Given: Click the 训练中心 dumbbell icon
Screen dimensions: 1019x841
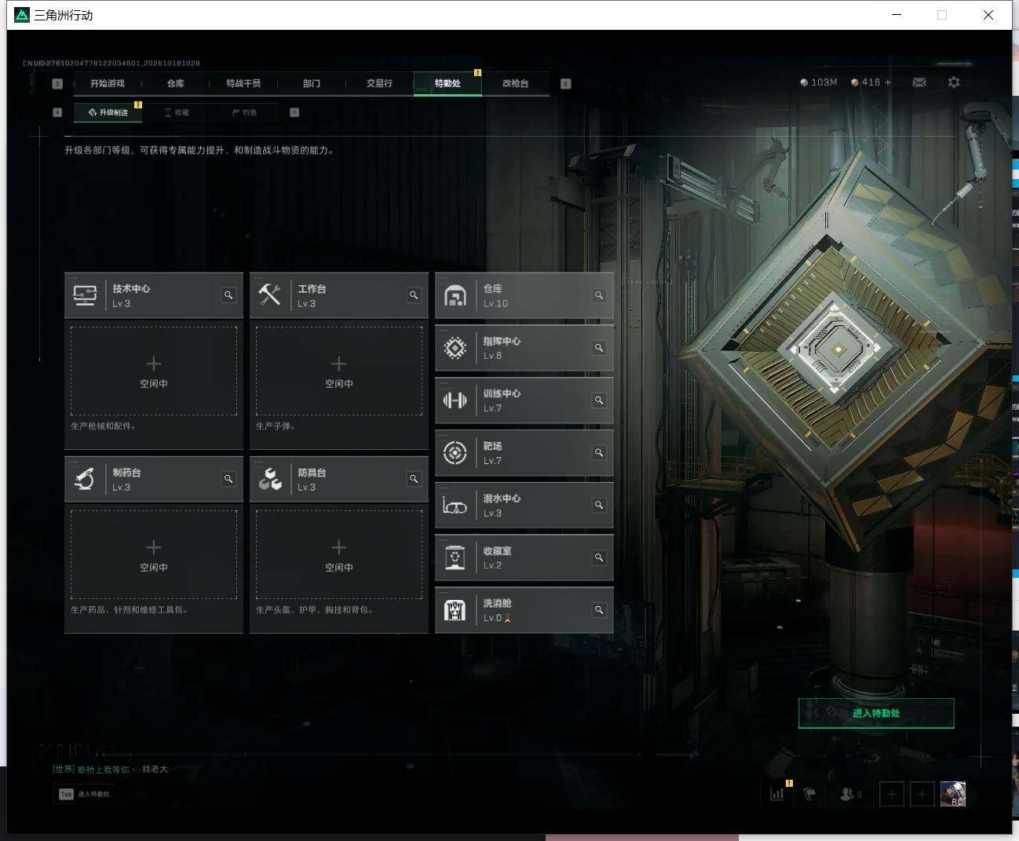Looking at the screenshot, I should pos(455,400).
